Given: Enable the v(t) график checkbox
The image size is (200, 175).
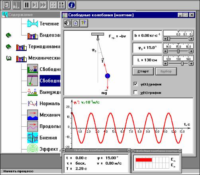Looking at the screenshot, I should 135,92.
